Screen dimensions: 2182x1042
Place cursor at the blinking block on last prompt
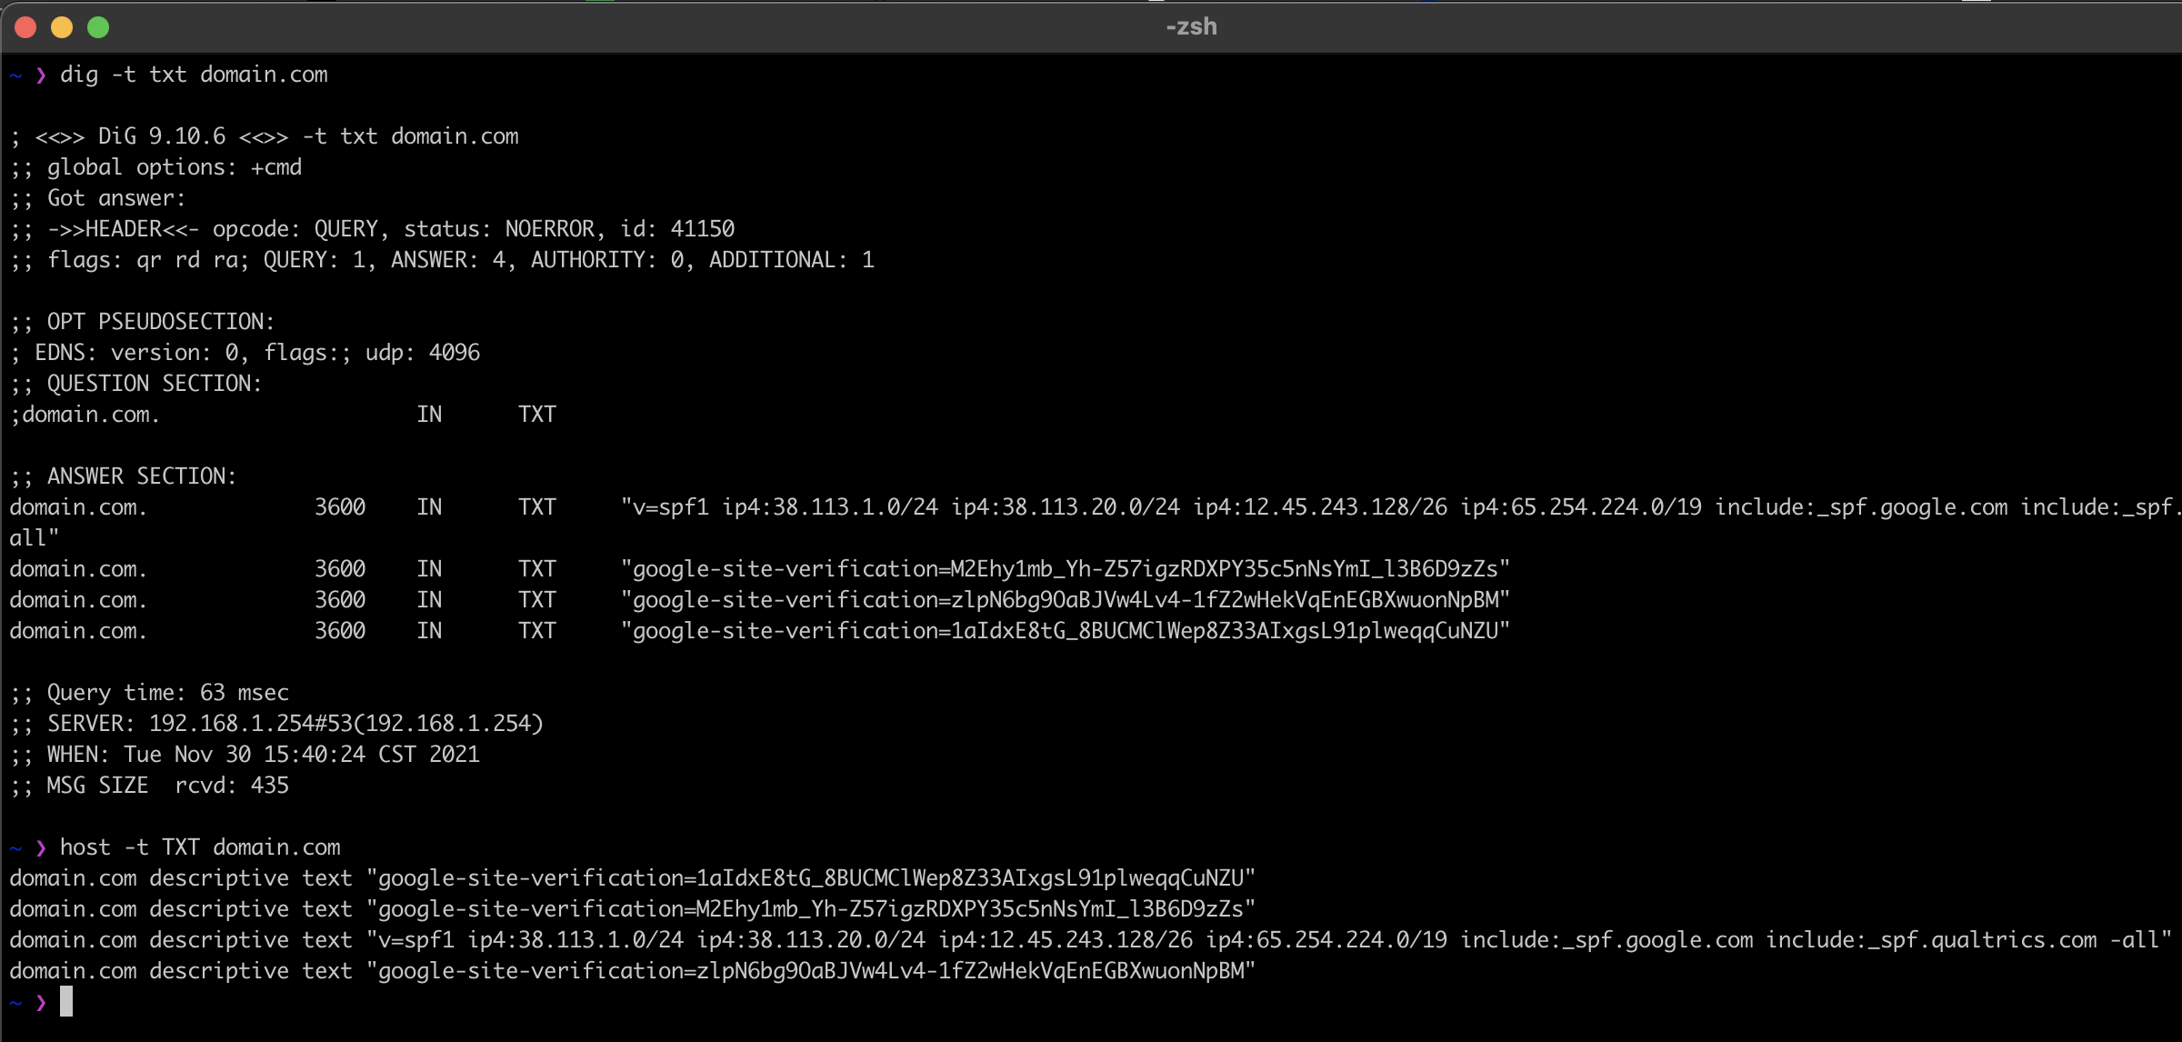coord(66,1001)
